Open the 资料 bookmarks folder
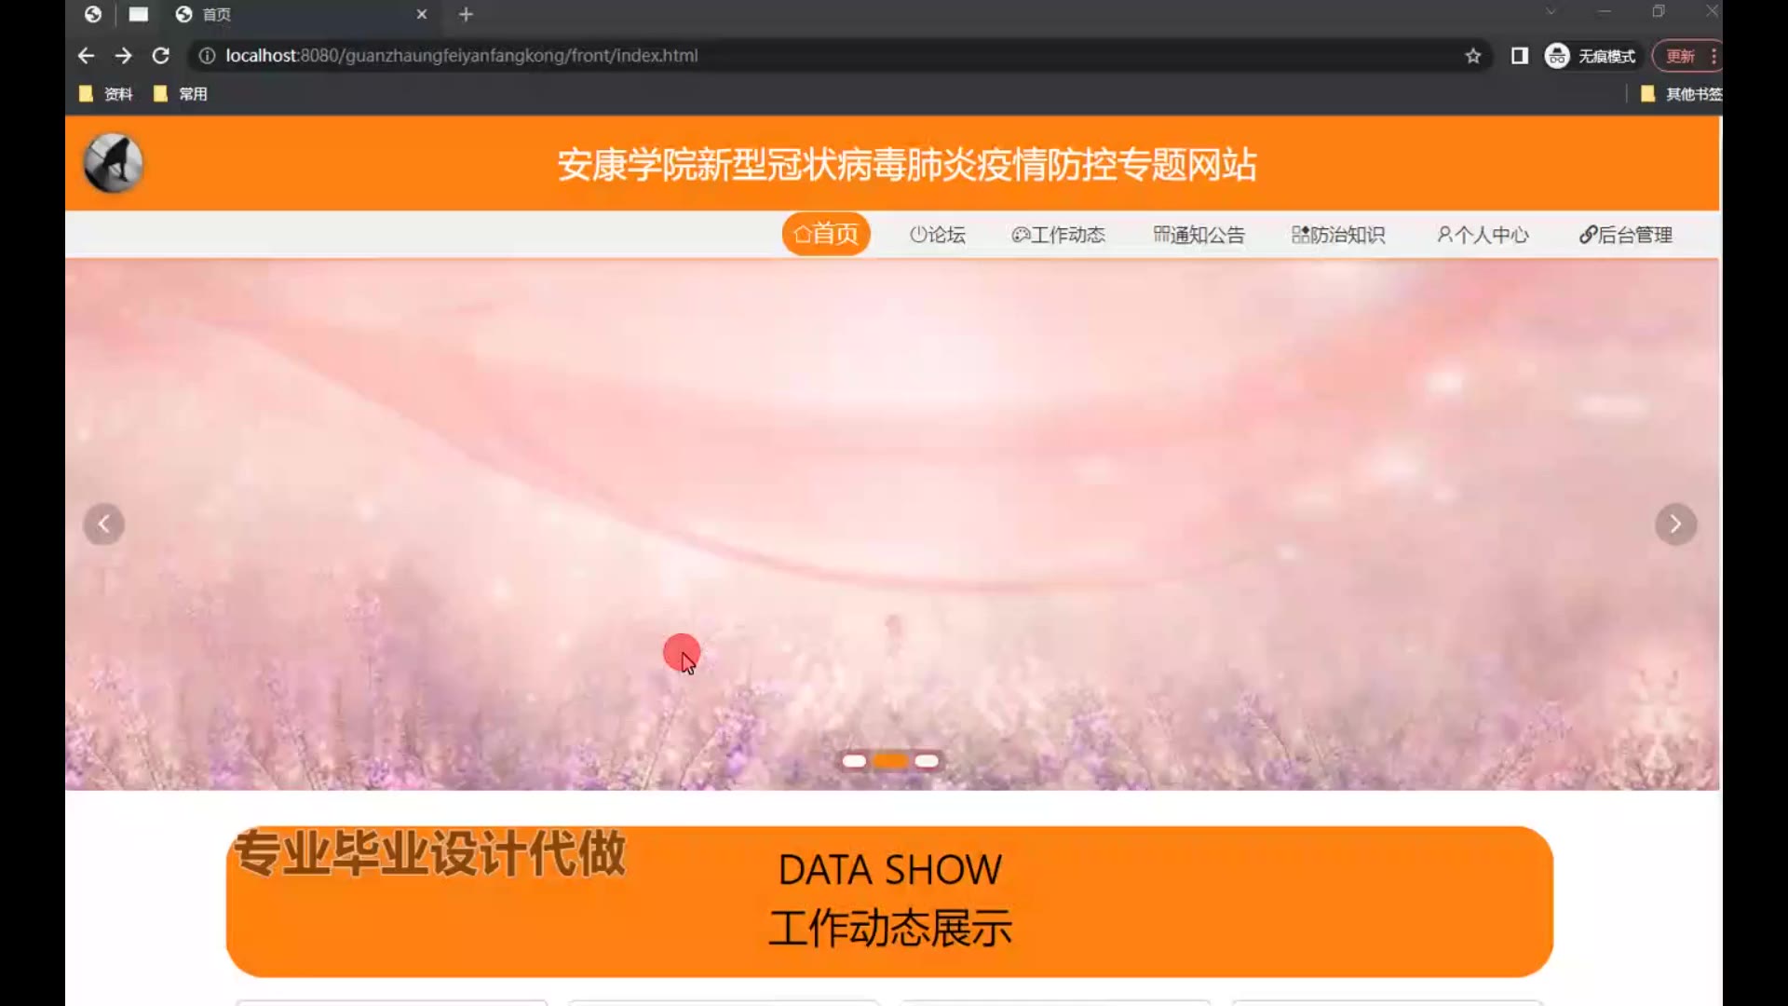This screenshot has width=1788, height=1006. pyautogui.click(x=106, y=94)
